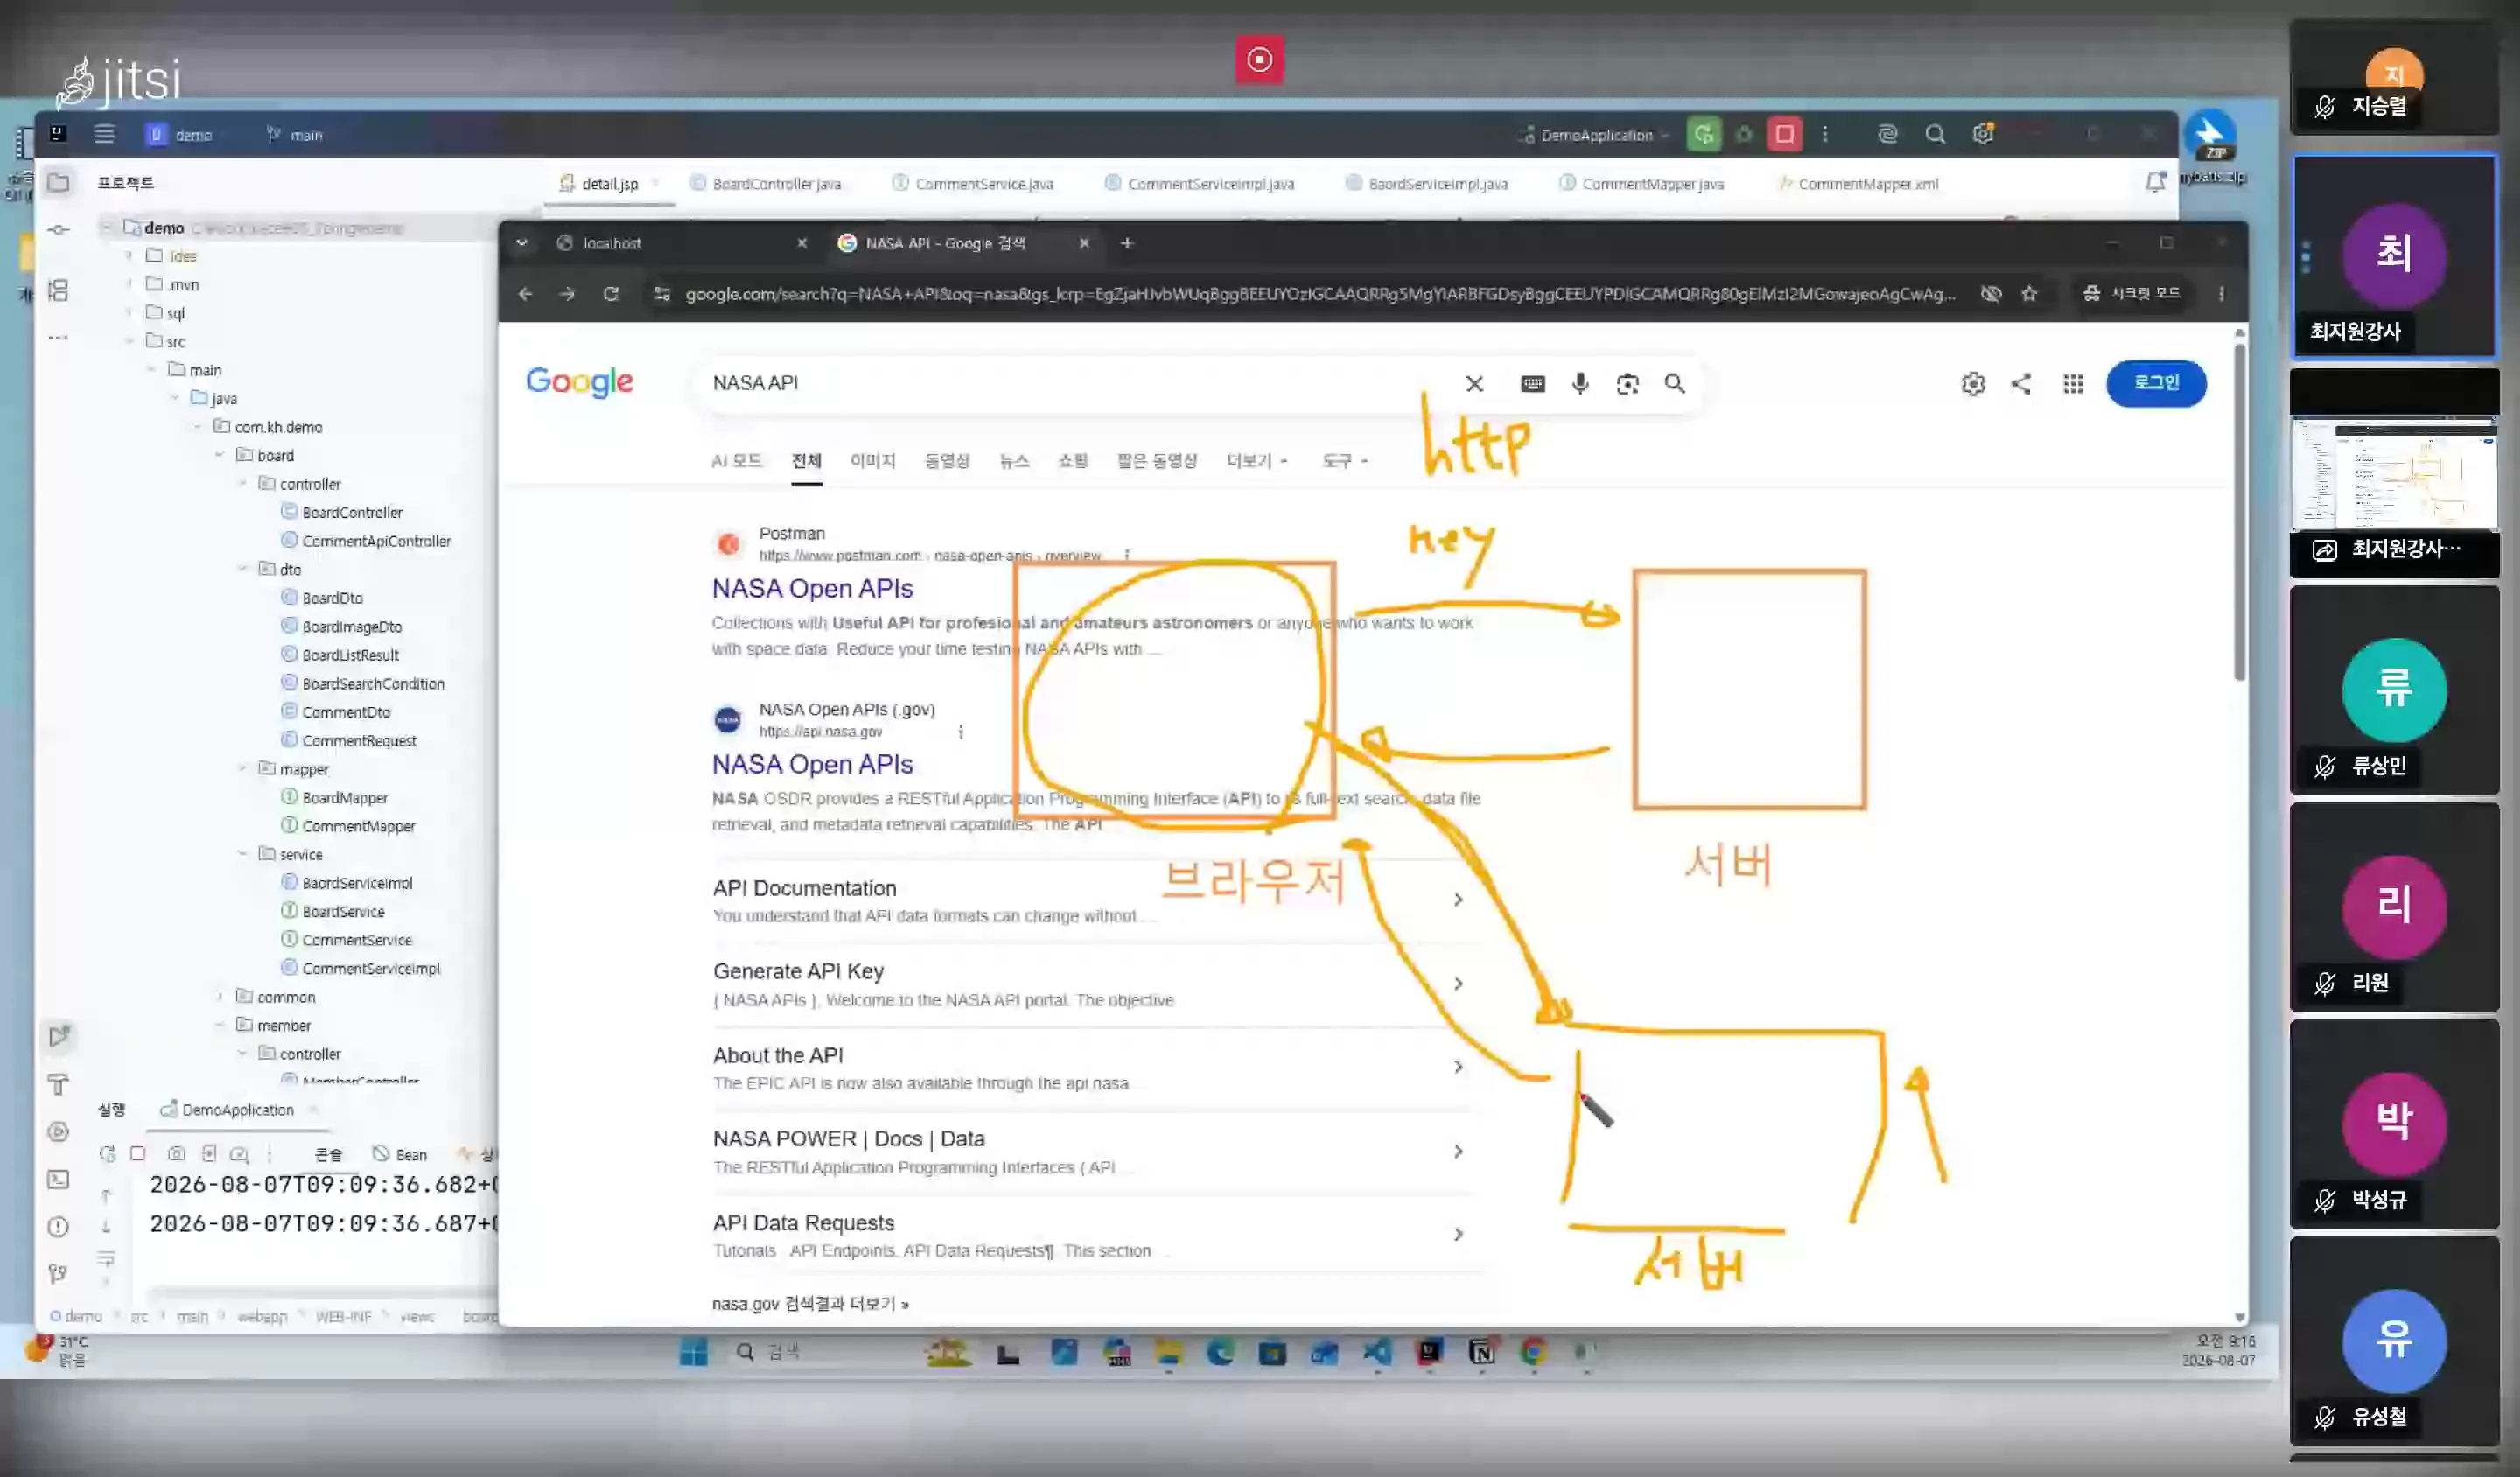Click the Jitsi recording indicator
Image resolution: width=2520 pixels, height=1477 pixels.
click(1259, 59)
